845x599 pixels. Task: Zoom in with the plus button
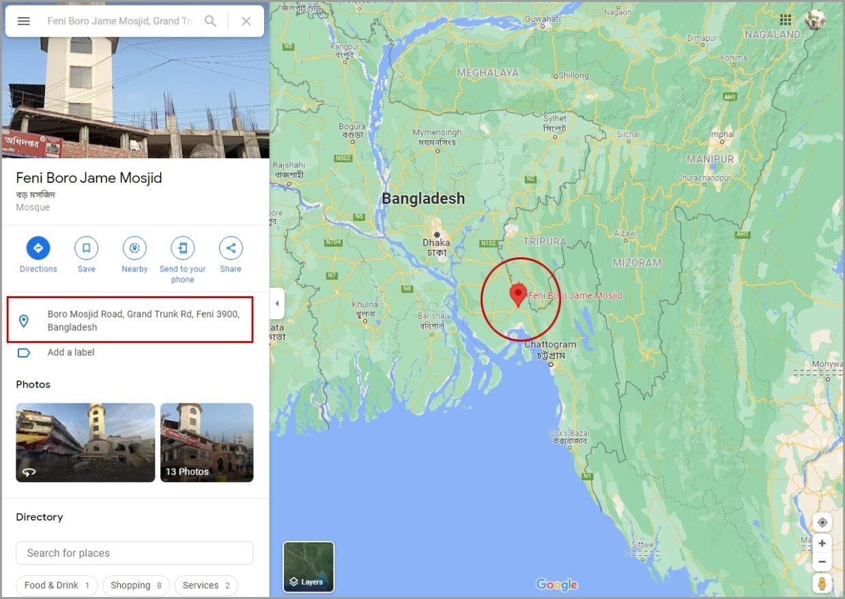822,544
